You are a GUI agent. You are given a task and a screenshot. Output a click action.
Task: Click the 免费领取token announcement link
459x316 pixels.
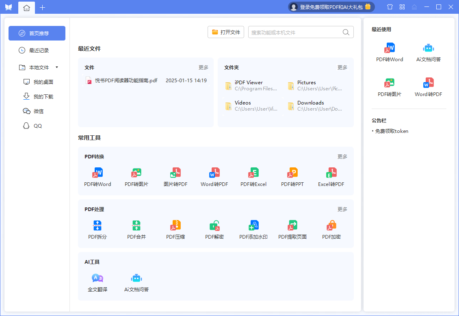[392, 131]
